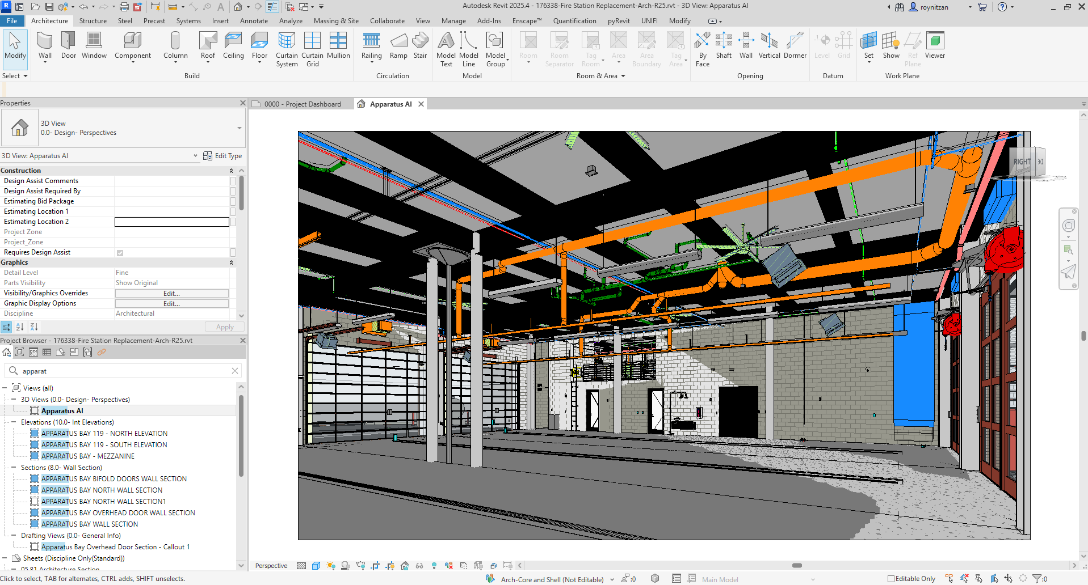Activate the Mullion tool
1088x585 pixels.
point(338,46)
